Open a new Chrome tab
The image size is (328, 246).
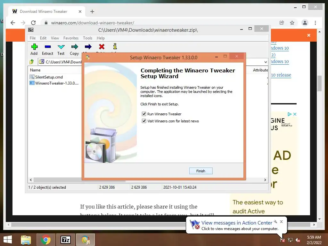[92, 12]
